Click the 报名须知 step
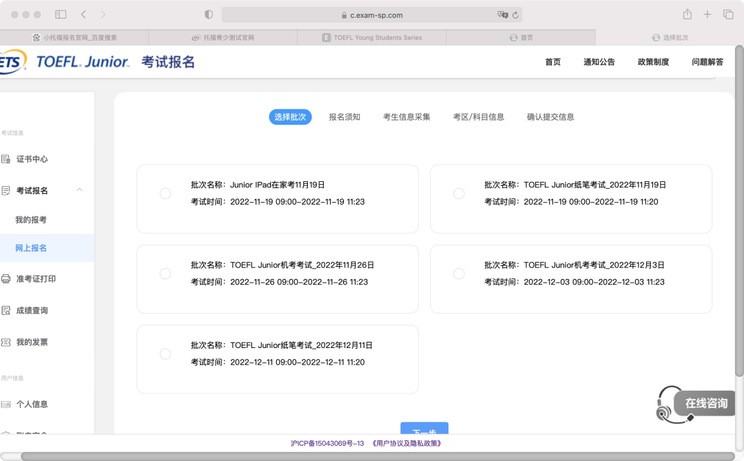This screenshot has width=744, height=461. tap(344, 116)
